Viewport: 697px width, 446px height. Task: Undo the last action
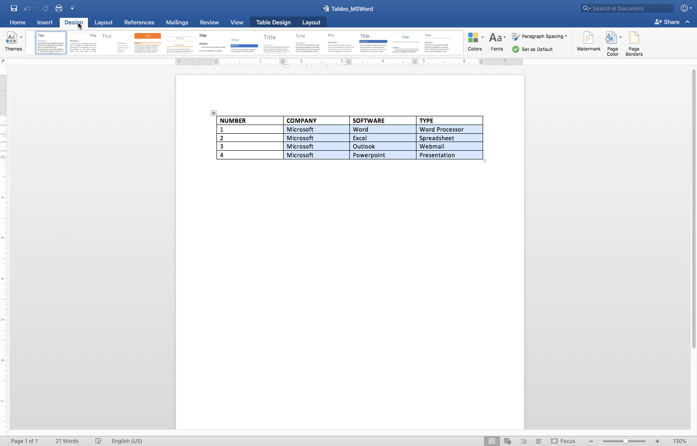pos(27,8)
